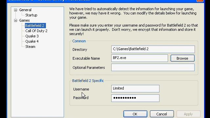Confirm settings with the OK button
This screenshot has height=118, width=210.
135,114
